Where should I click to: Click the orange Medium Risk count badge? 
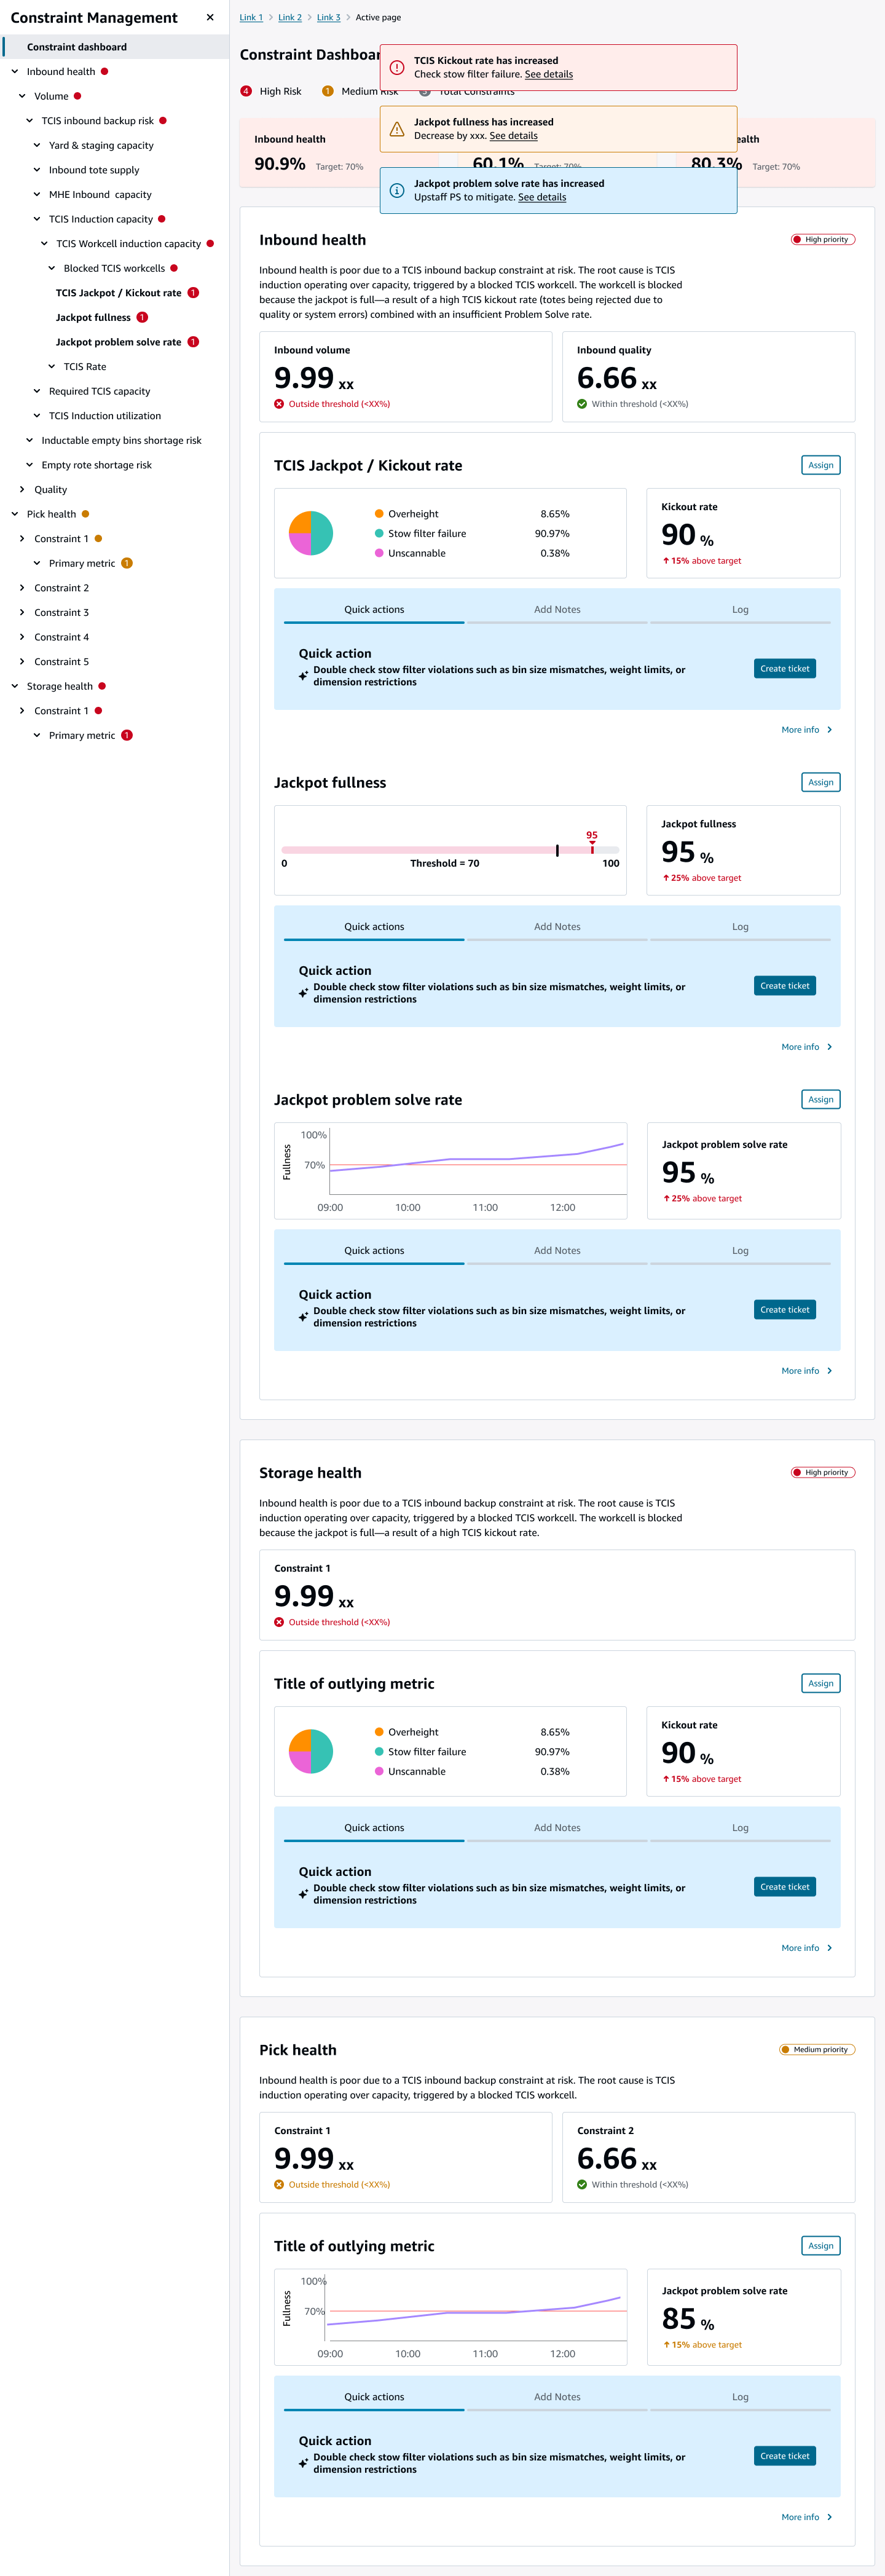tap(327, 91)
